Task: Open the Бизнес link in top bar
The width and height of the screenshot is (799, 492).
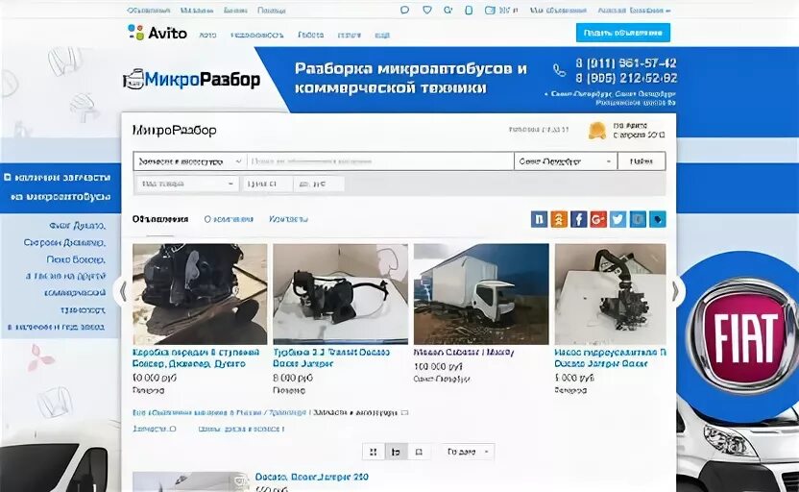Action: point(235,11)
